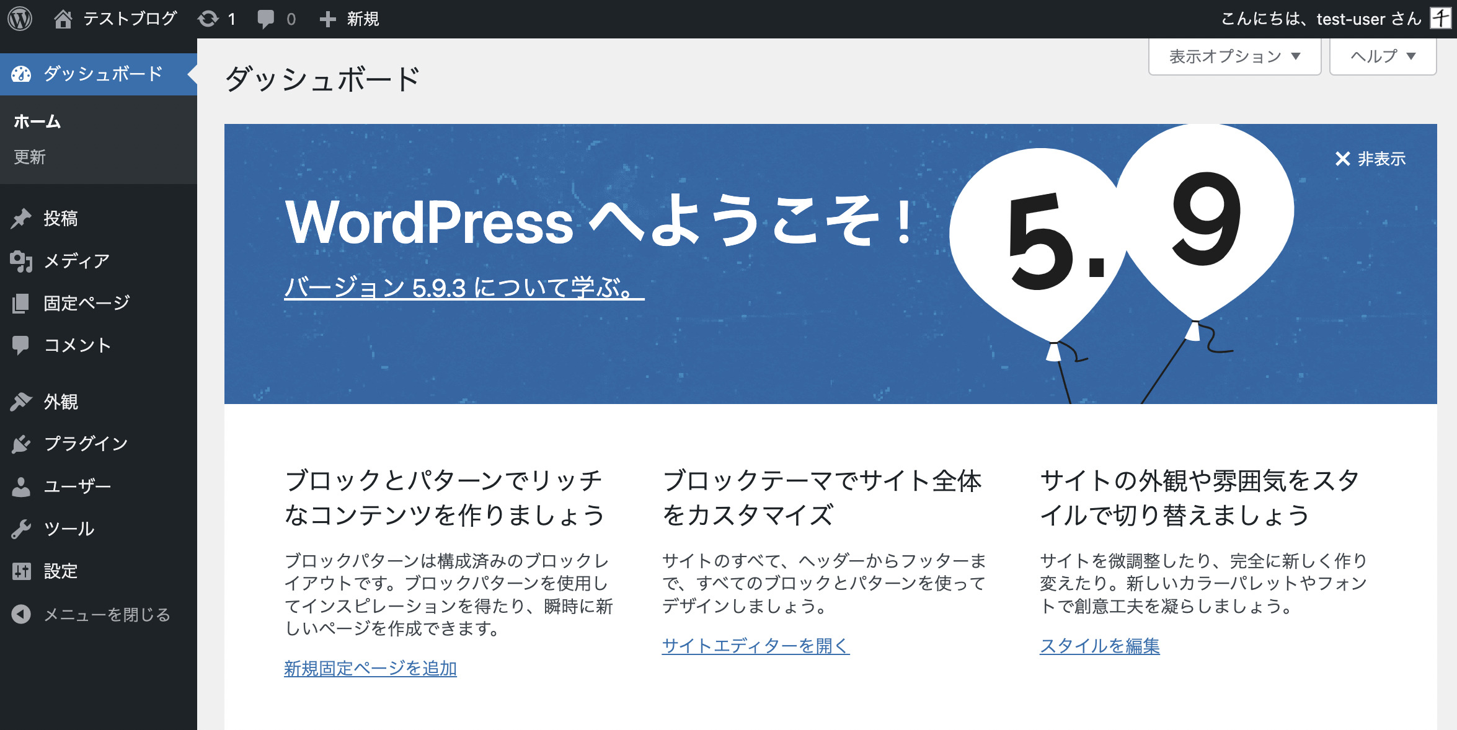Expand the ヘルプ dropdown
Viewport: 1457px width, 730px height.
coord(1383,56)
